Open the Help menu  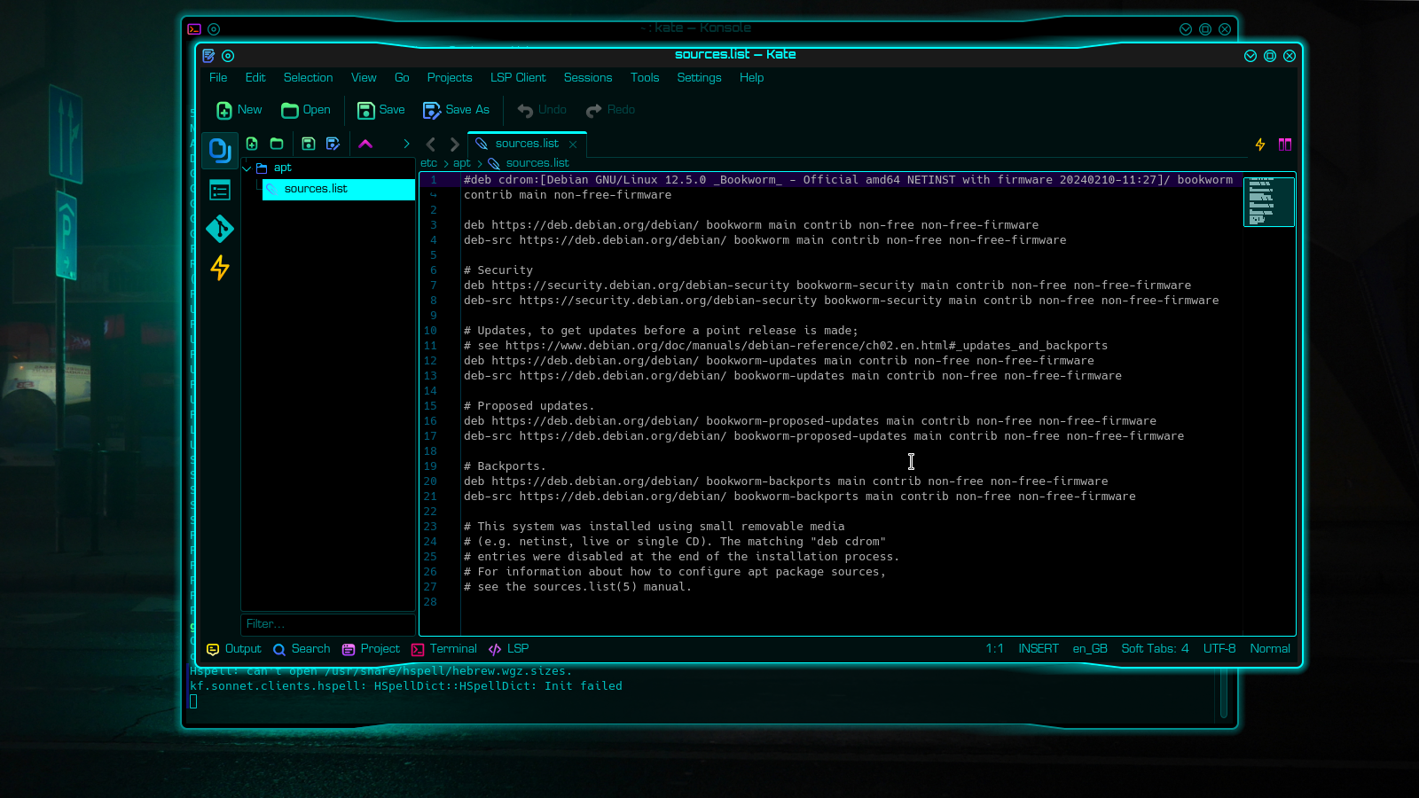(751, 78)
